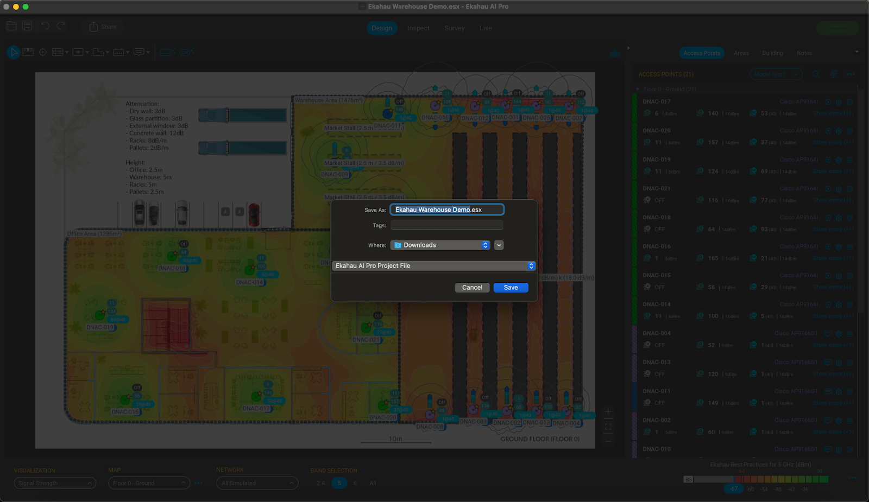Open the wall type dropdown arrow
The width and height of the screenshot is (869, 502).
[67, 53]
